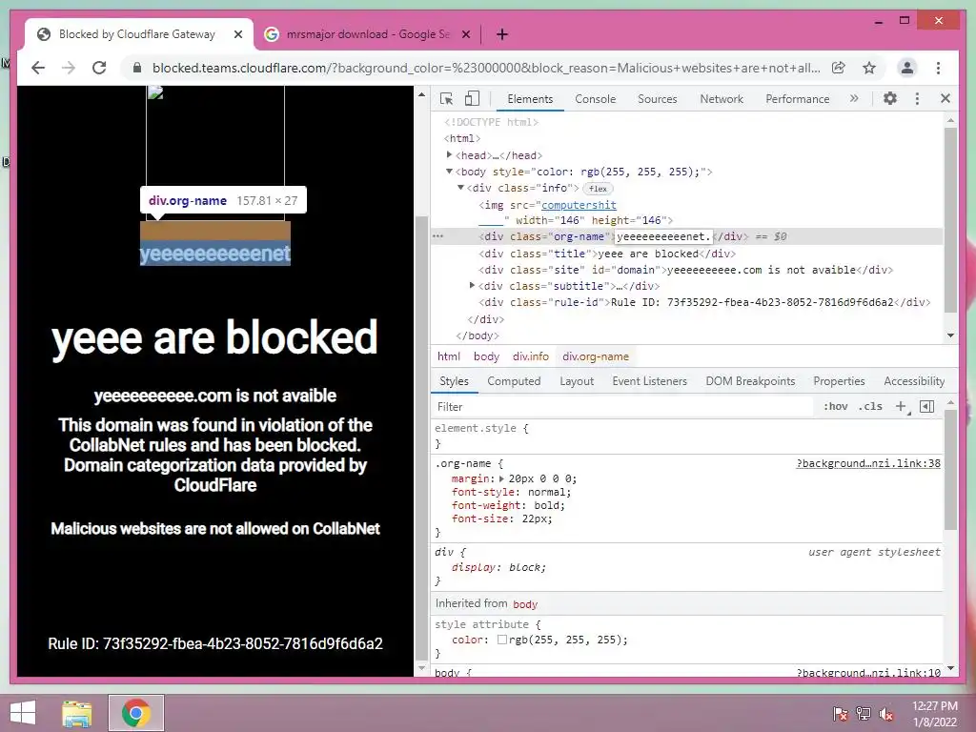Show more DevTools tabs with chevron
The width and height of the screenshot is (976, 732).
(854, 98)
